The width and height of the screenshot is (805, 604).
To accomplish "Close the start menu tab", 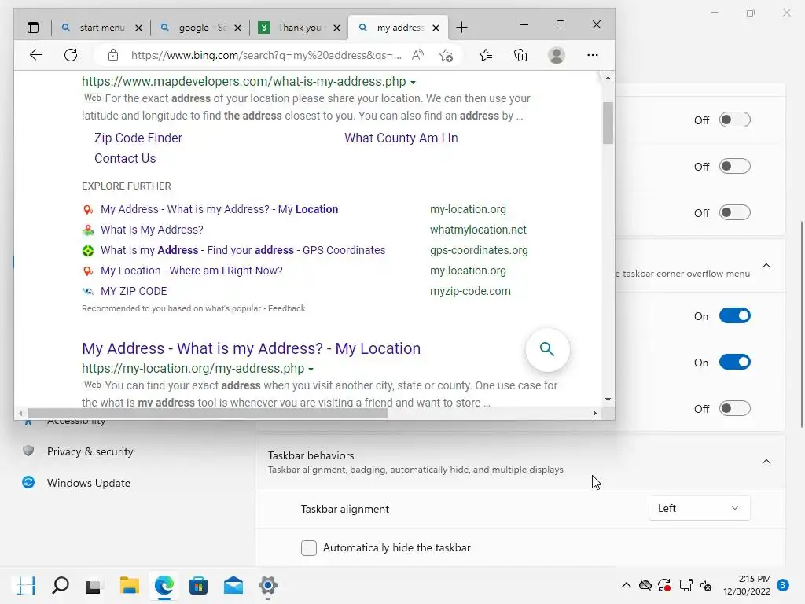I will (138, 28).
